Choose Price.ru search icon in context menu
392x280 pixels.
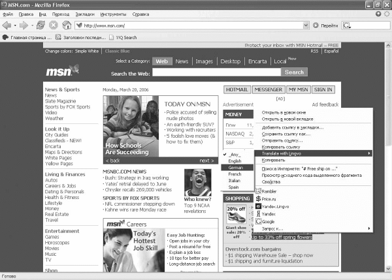pyautogui.click(x=259, y=199)
